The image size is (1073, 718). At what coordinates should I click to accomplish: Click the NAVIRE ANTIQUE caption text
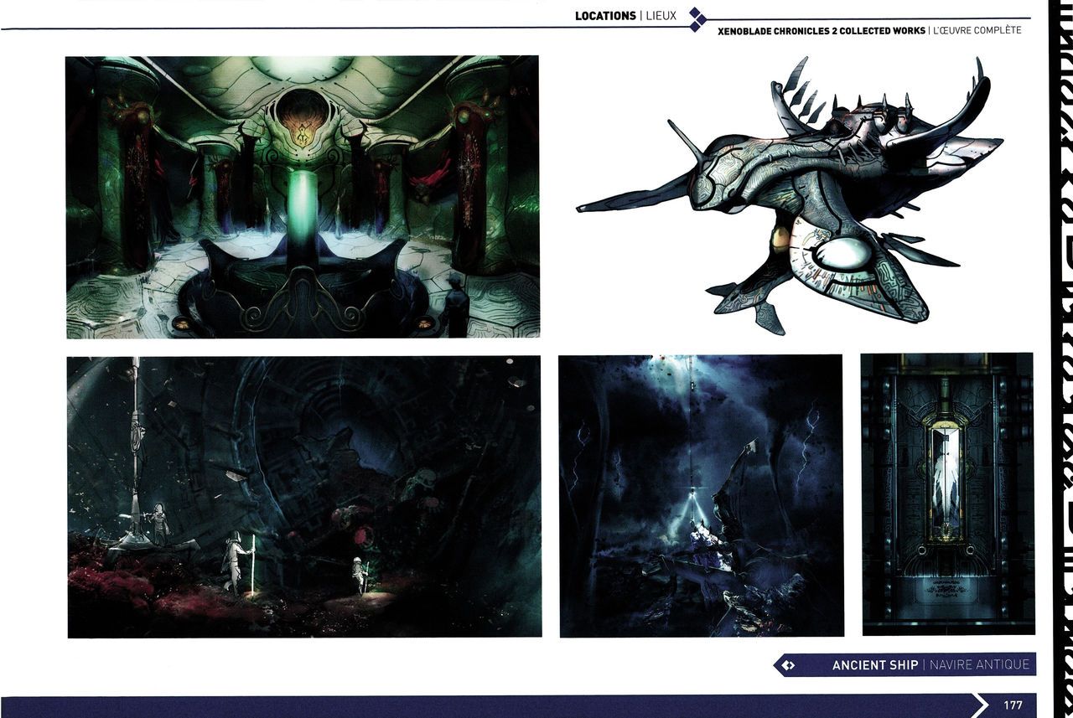pos(978,665)
